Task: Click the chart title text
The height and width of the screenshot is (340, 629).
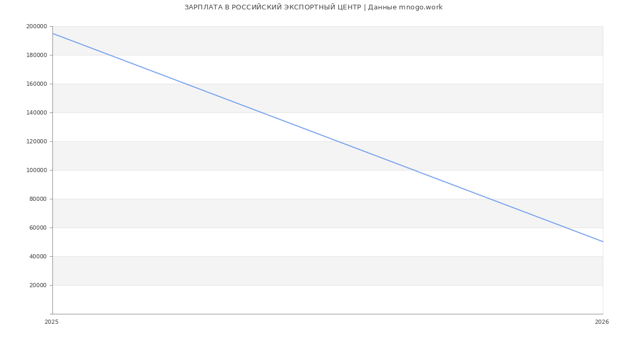Action: point(313,7)
